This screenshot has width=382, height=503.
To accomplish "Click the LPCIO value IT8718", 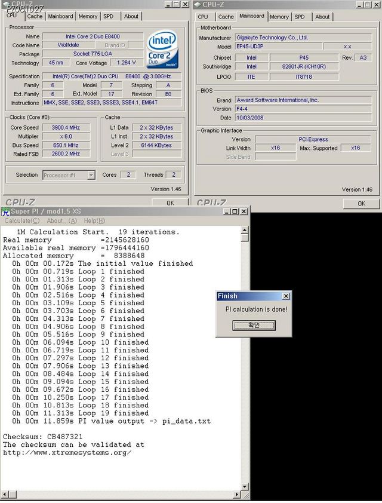I will (304, 77).
